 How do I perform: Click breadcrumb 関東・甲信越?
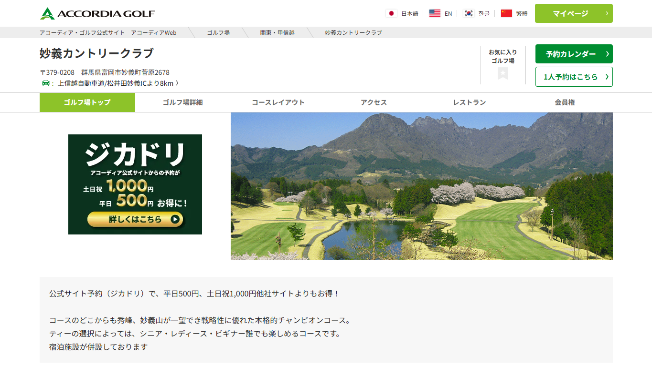278,32
